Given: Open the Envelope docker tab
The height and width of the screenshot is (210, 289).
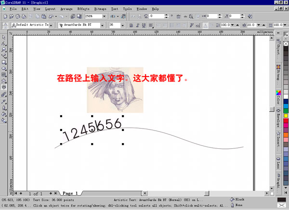Looking at the screenshot, I should pyautogui.click(x=278, y=118).
